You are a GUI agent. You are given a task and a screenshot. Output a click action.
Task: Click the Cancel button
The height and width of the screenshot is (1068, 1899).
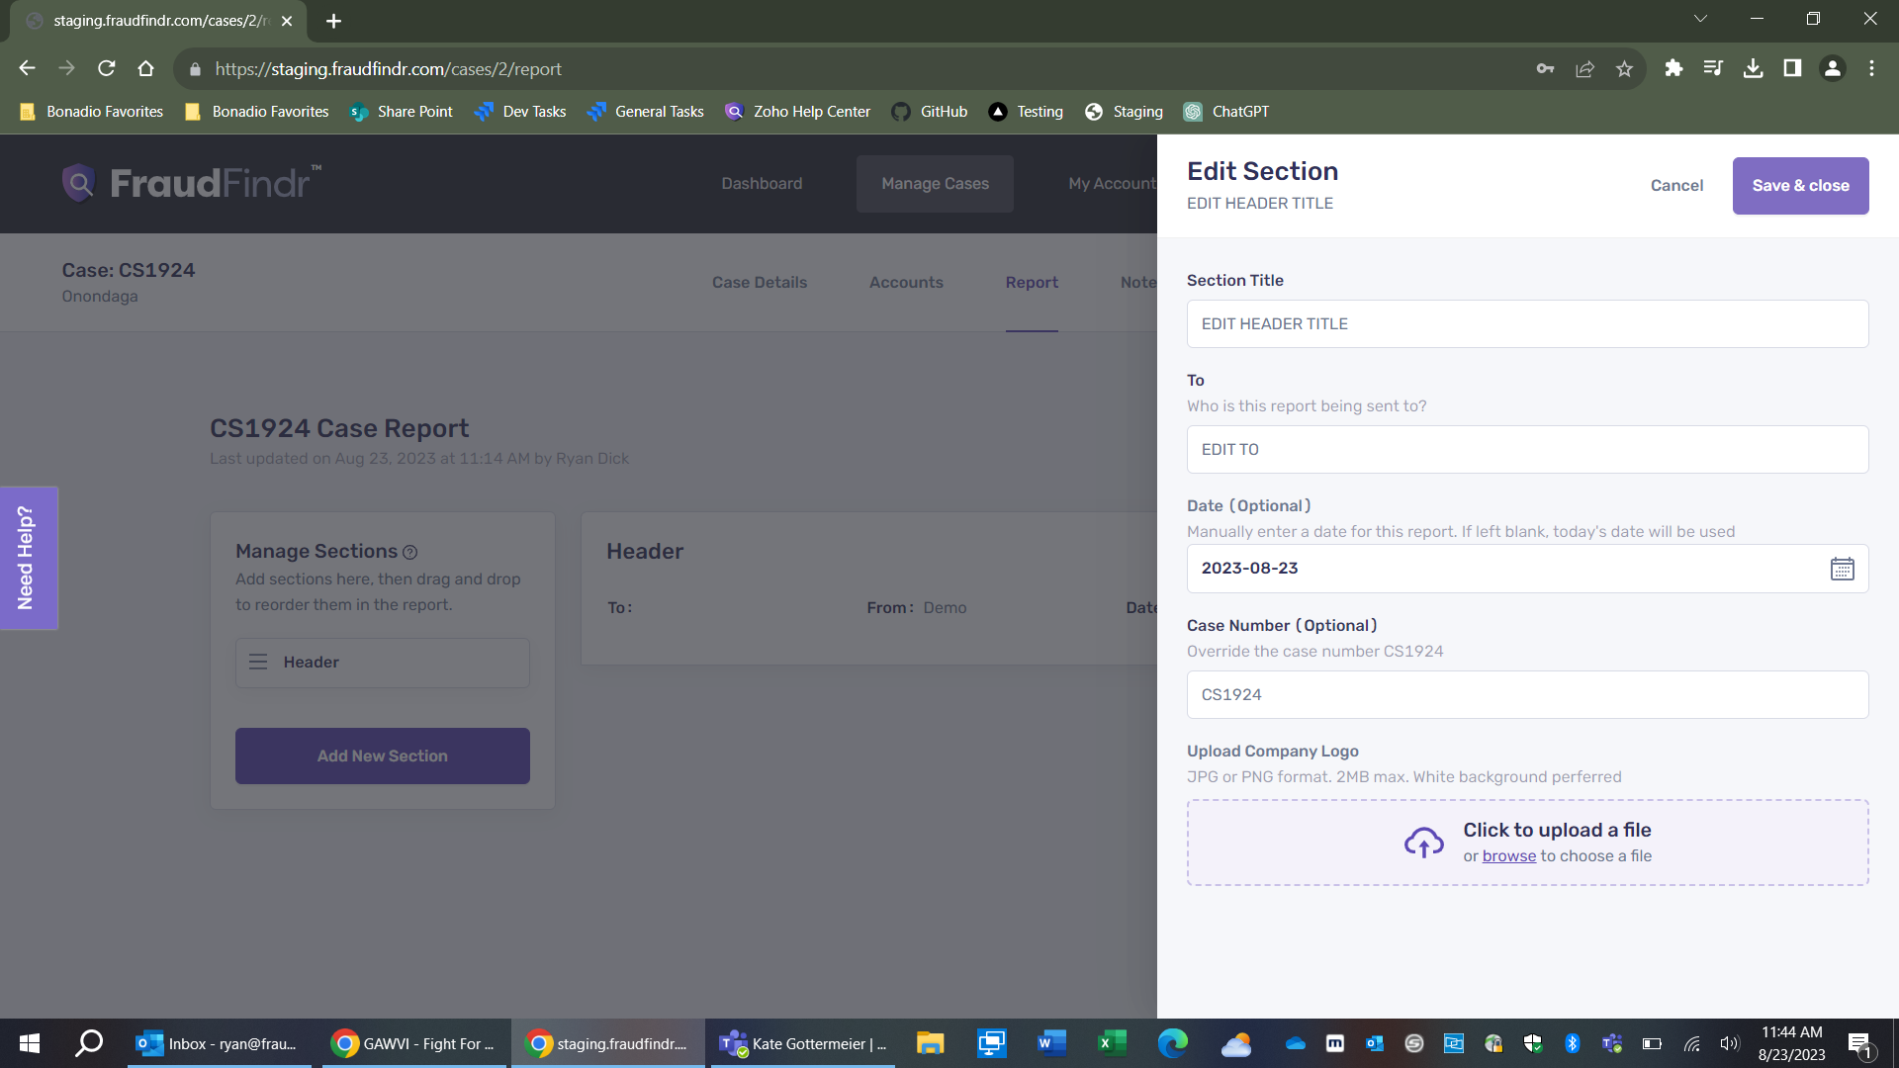[1676, 186]
